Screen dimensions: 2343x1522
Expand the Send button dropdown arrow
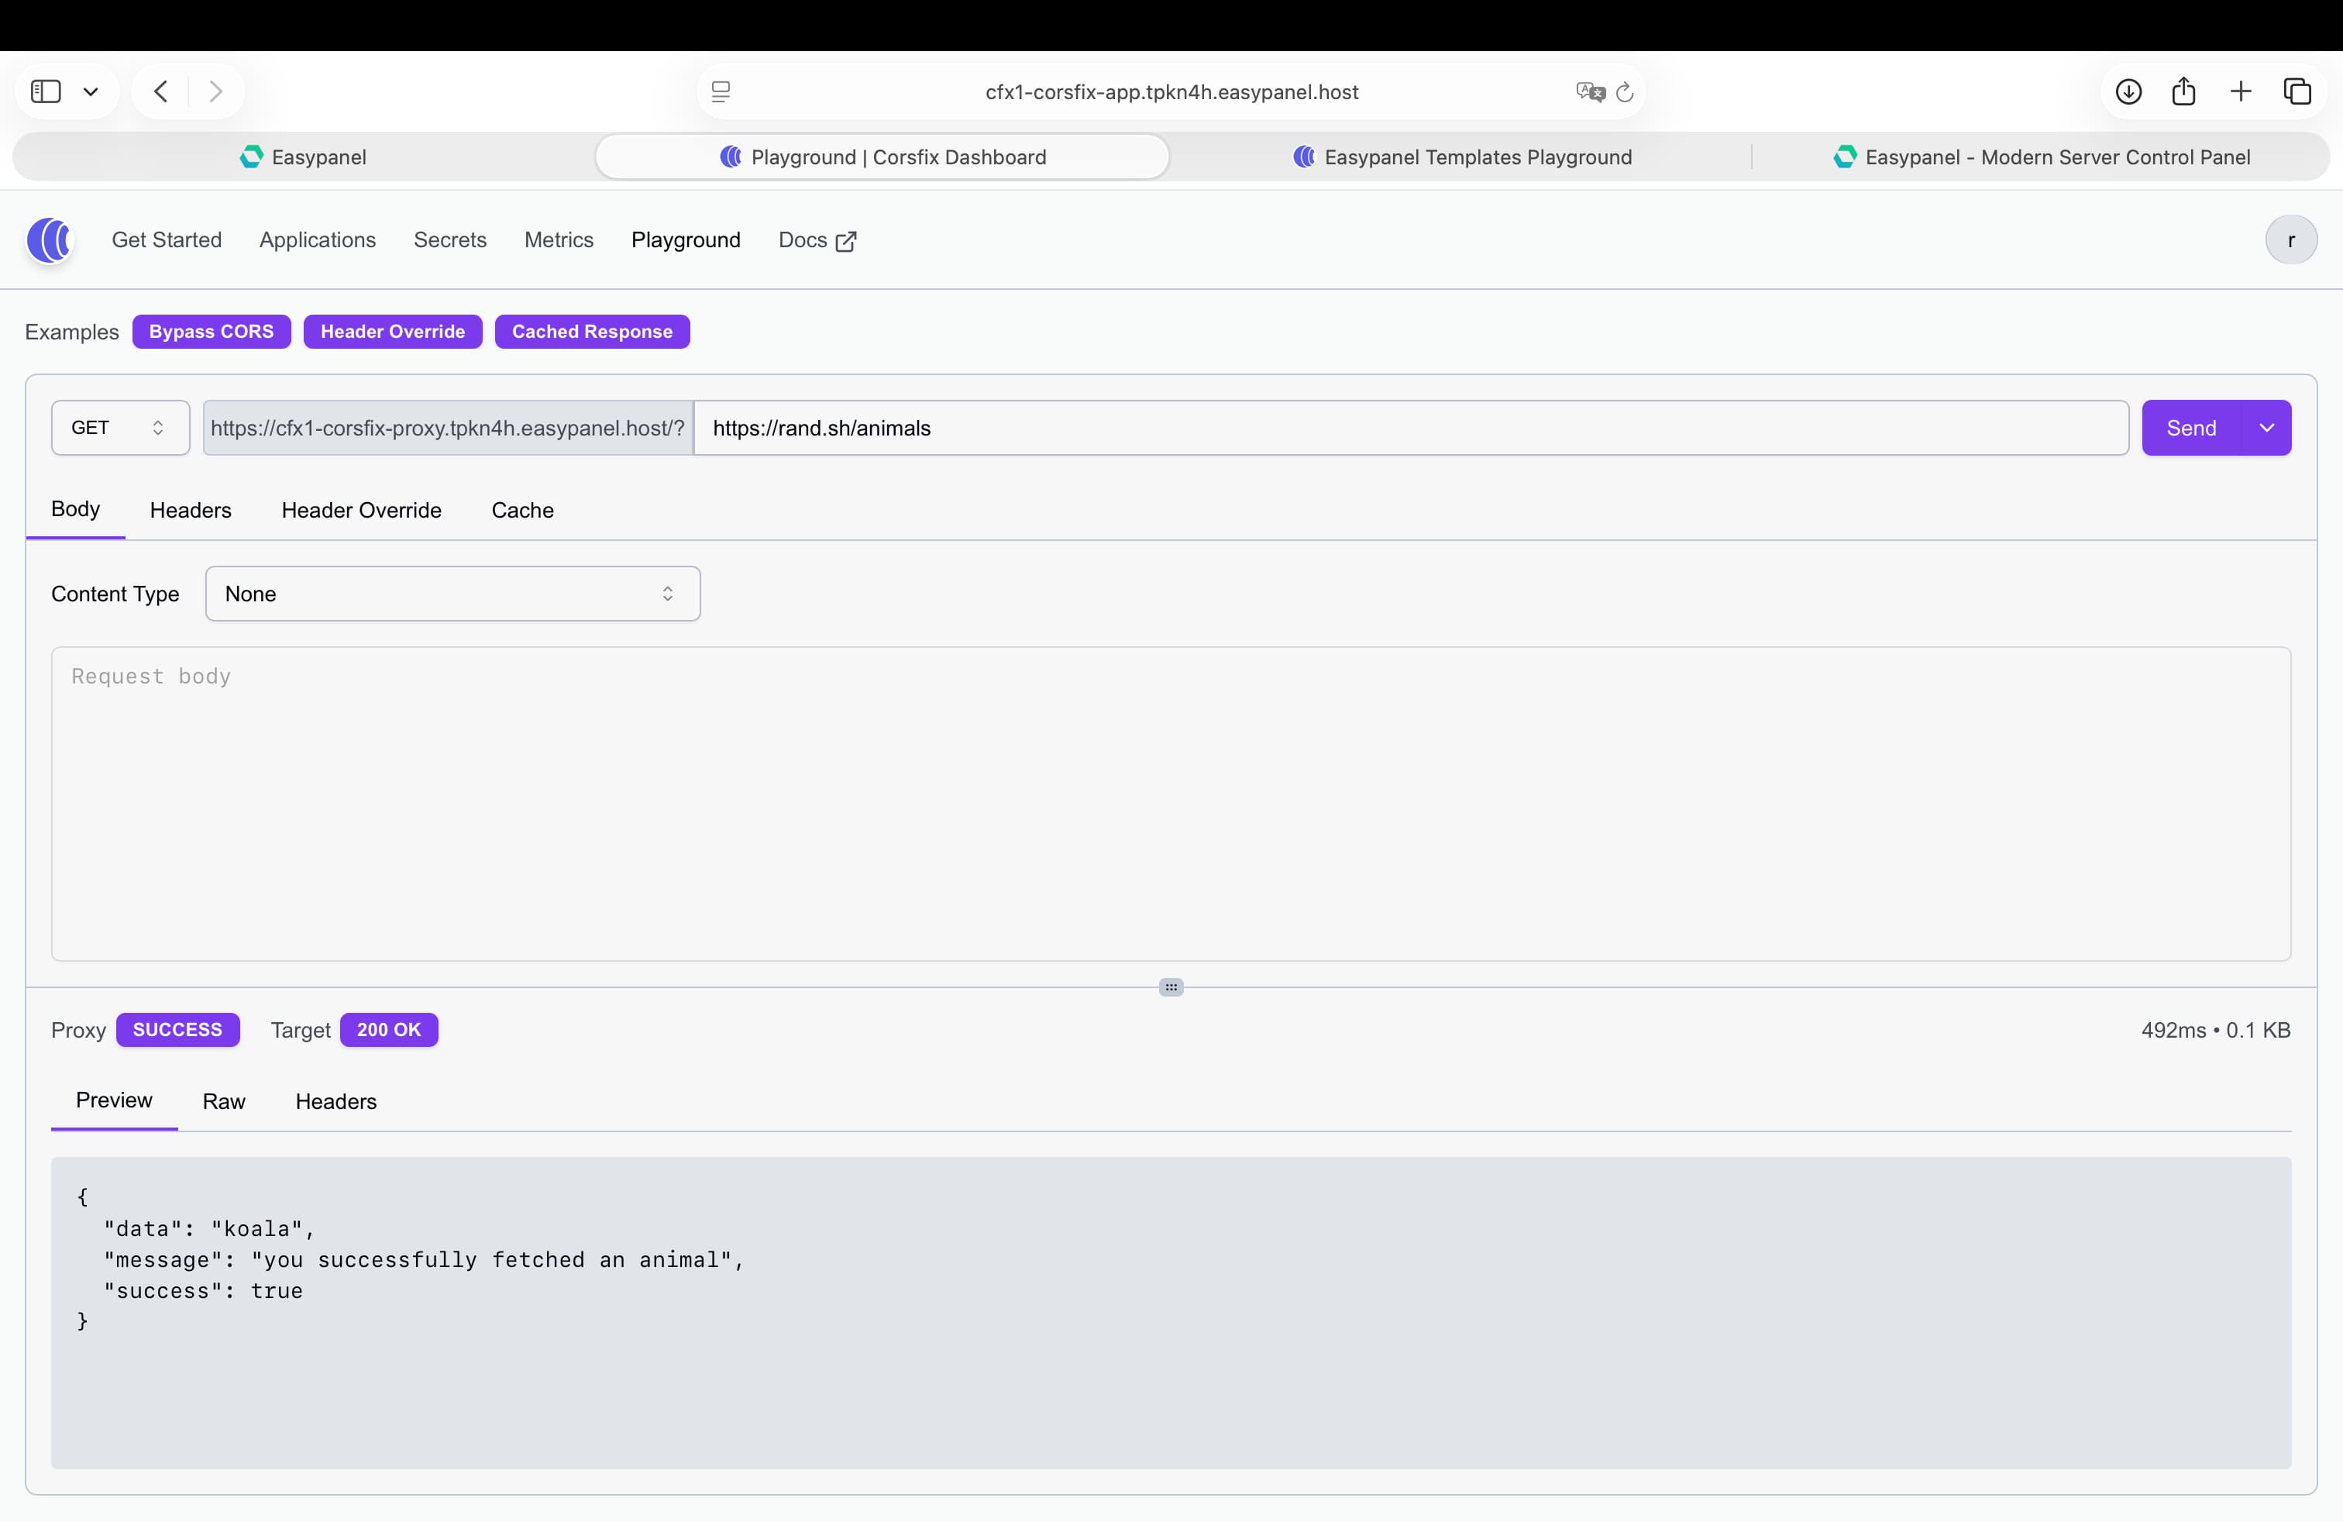click(2266, 427)
